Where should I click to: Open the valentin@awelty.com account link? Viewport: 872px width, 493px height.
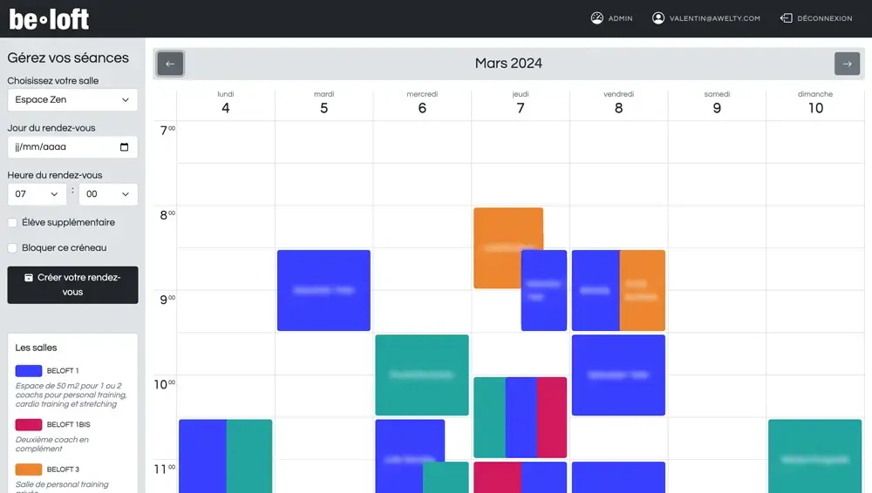[x=714, y=18]
